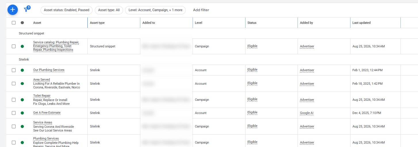Sort by Added to column header

tap(149, 23)
